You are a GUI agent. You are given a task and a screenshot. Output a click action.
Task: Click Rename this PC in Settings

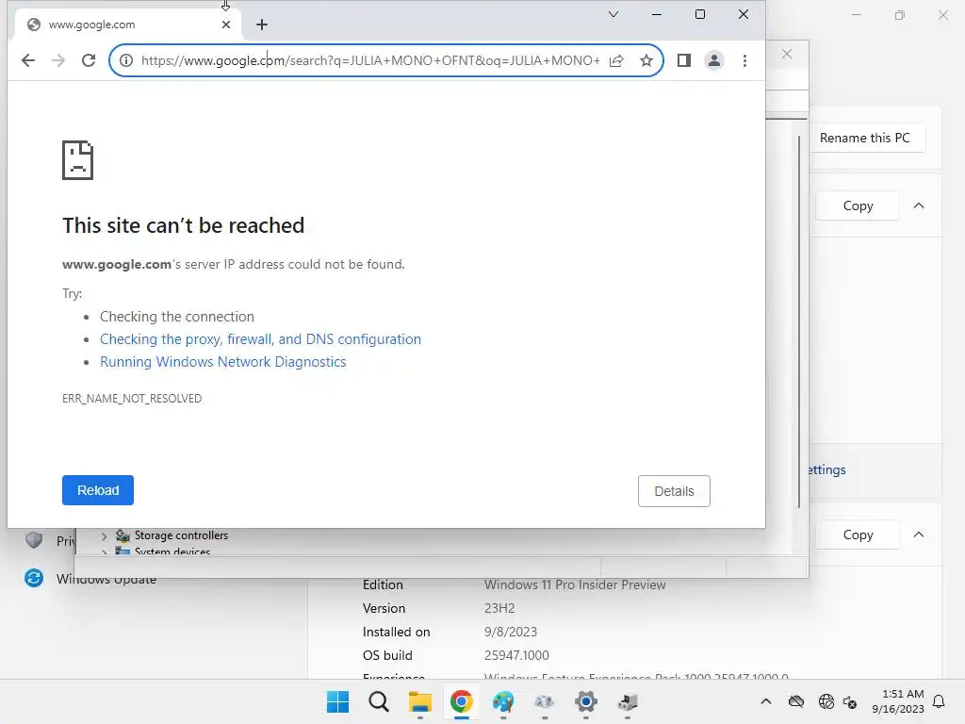point(865,138)
